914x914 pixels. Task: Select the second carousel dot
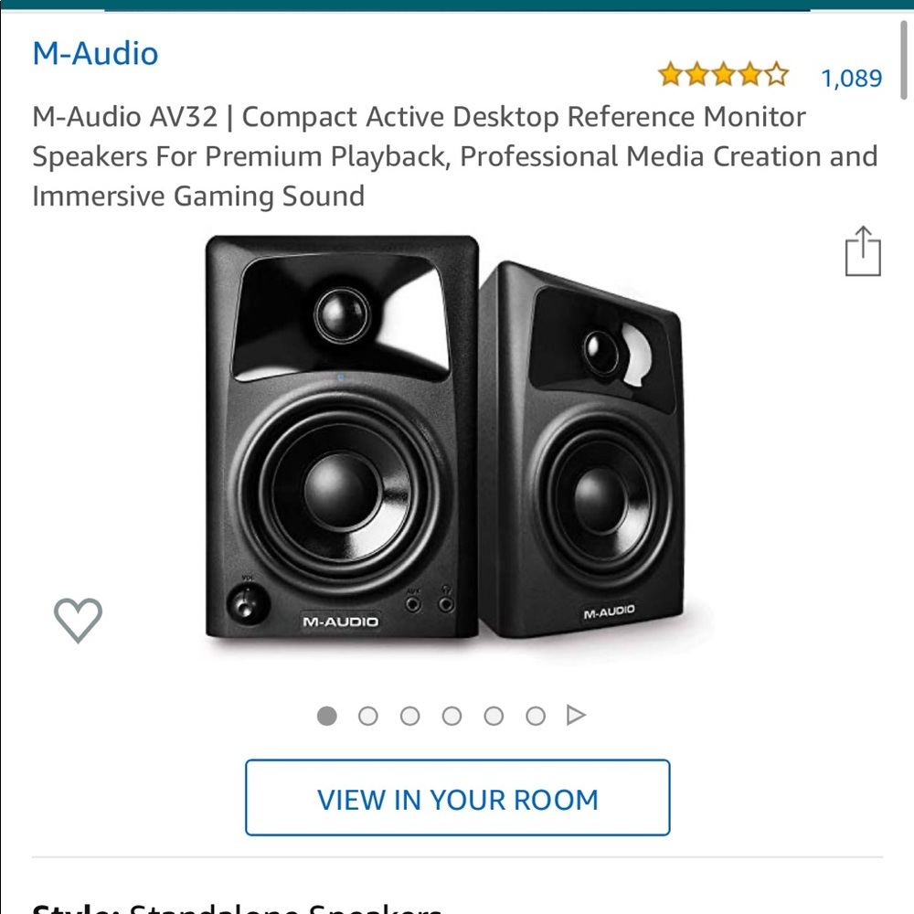(x=369, y=717)
